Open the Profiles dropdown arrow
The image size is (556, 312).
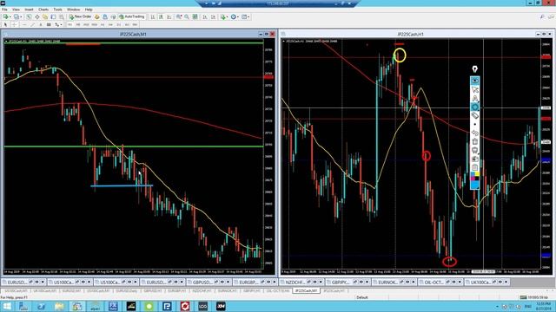tap(21, 16)
